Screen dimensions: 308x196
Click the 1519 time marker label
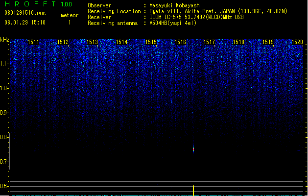tap(268, 42)
